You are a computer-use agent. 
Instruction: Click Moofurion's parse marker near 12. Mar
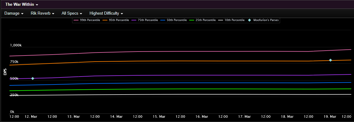32,78
